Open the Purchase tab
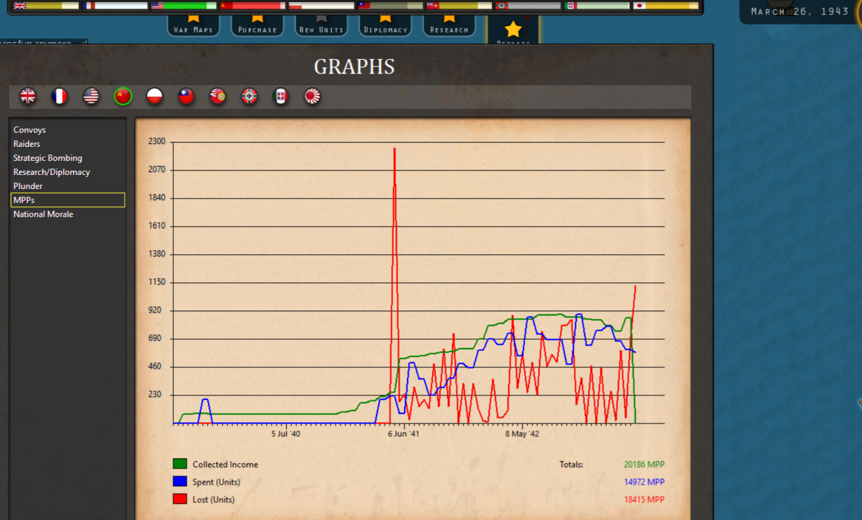Image resolution: width=862 pixels, height=520 pixels. (x=257, y=25)
